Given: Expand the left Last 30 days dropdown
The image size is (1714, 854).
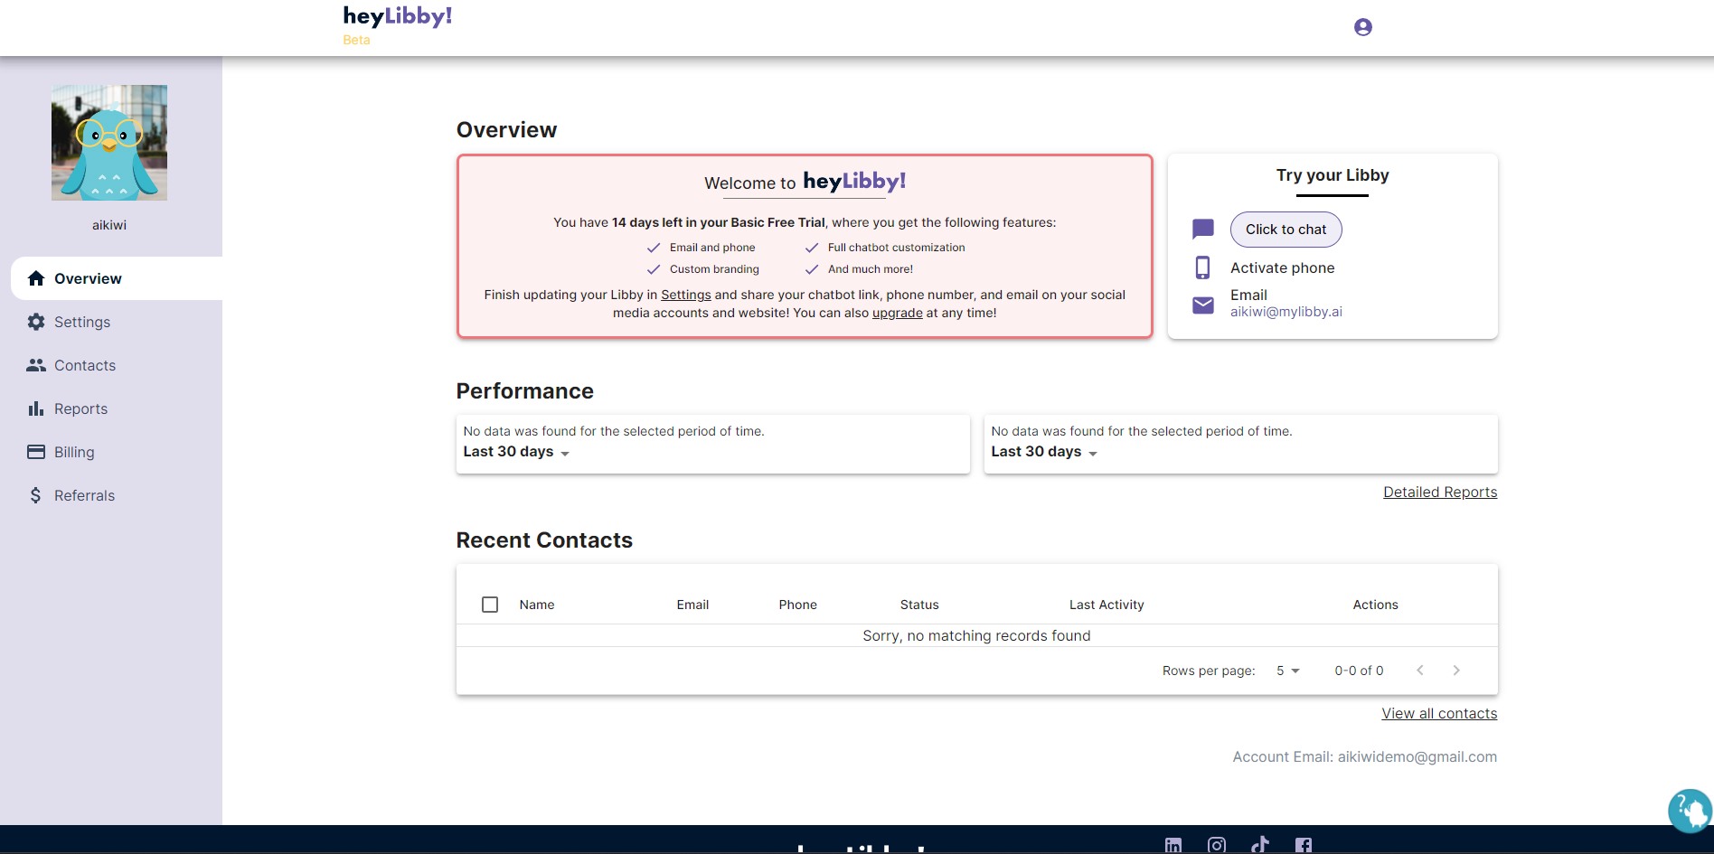Looking at the screenshot, I should tap(516, 452).
